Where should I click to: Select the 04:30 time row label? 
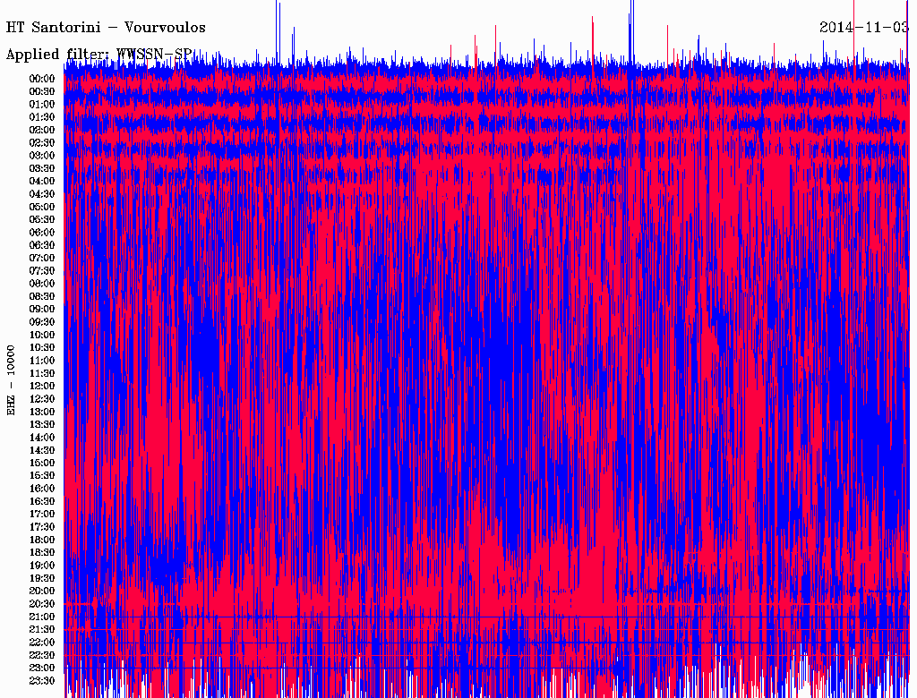click(42, 194)
